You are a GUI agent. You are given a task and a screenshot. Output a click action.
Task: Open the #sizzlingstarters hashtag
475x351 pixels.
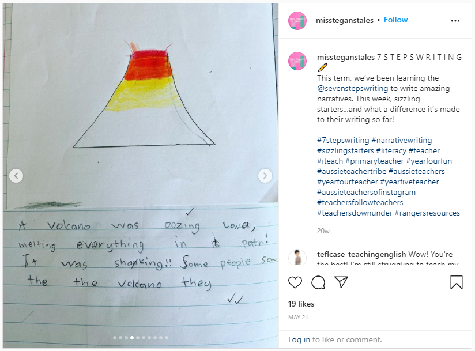coord(345,150)
